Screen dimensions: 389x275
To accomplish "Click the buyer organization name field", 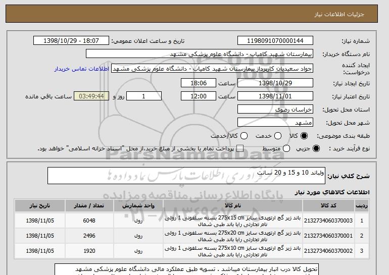I will (x=200, y=54).
